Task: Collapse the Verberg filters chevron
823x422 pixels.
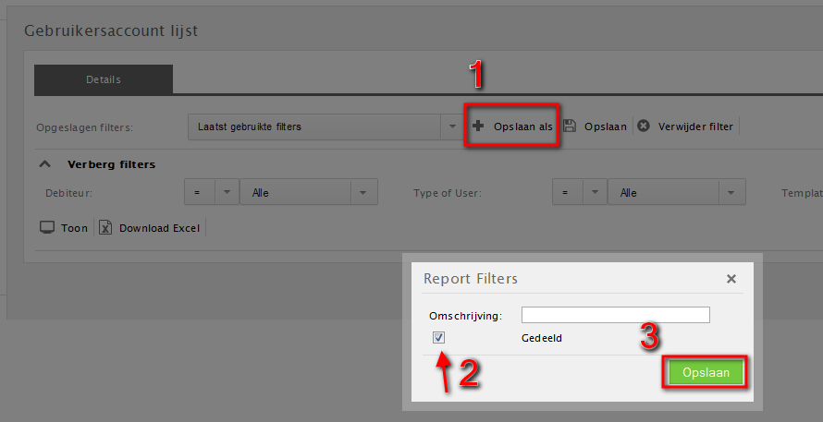Action: 45,164
